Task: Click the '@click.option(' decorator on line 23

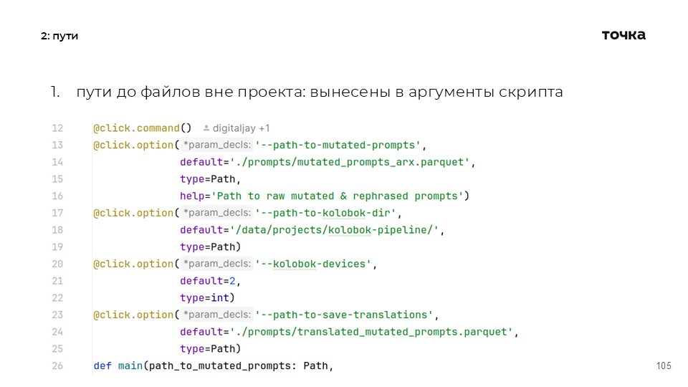Action: 136,315
